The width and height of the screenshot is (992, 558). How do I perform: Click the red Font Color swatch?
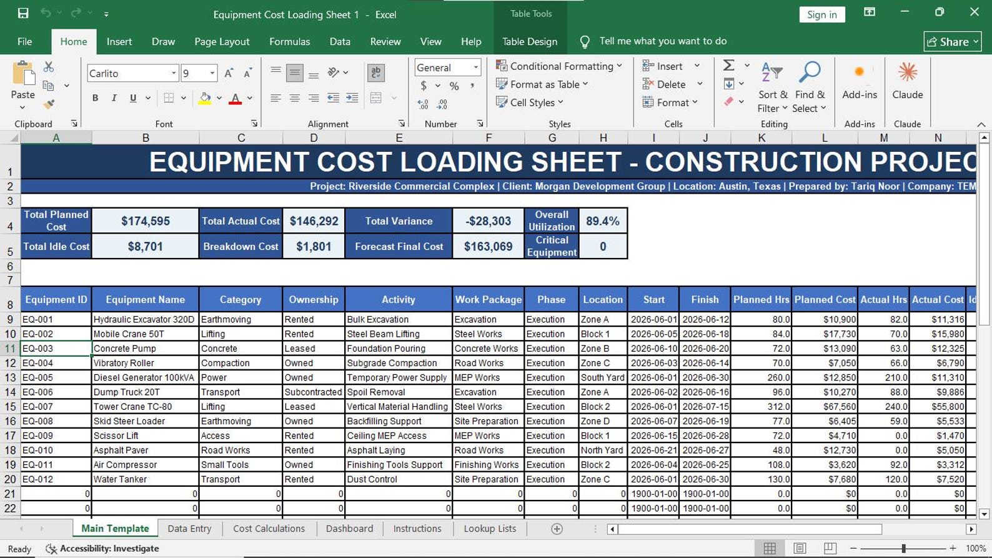click(236, 98)
